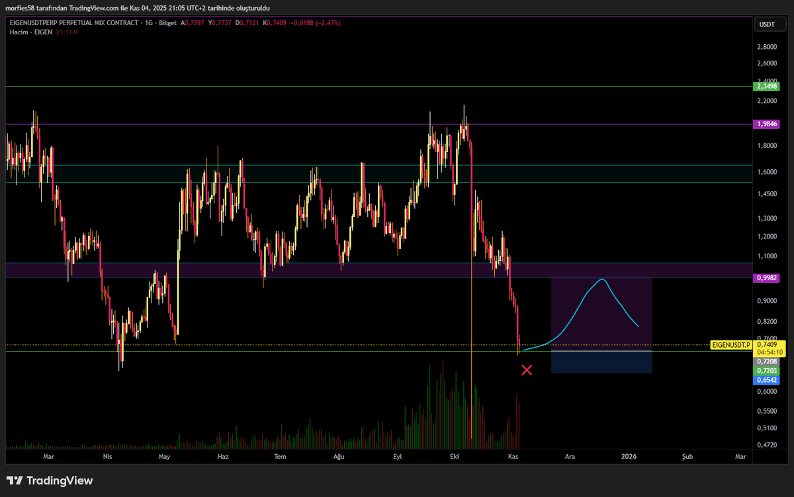The height and width of the screenshot is (497, 794).
Task: Click the −2,47% change value in legend
Action: (329, 22)
